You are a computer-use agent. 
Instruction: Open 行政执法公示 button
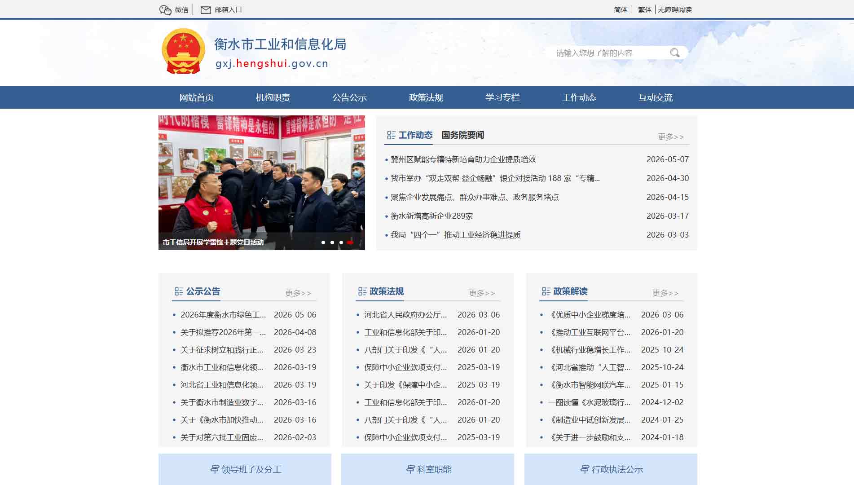click(611, 469)
